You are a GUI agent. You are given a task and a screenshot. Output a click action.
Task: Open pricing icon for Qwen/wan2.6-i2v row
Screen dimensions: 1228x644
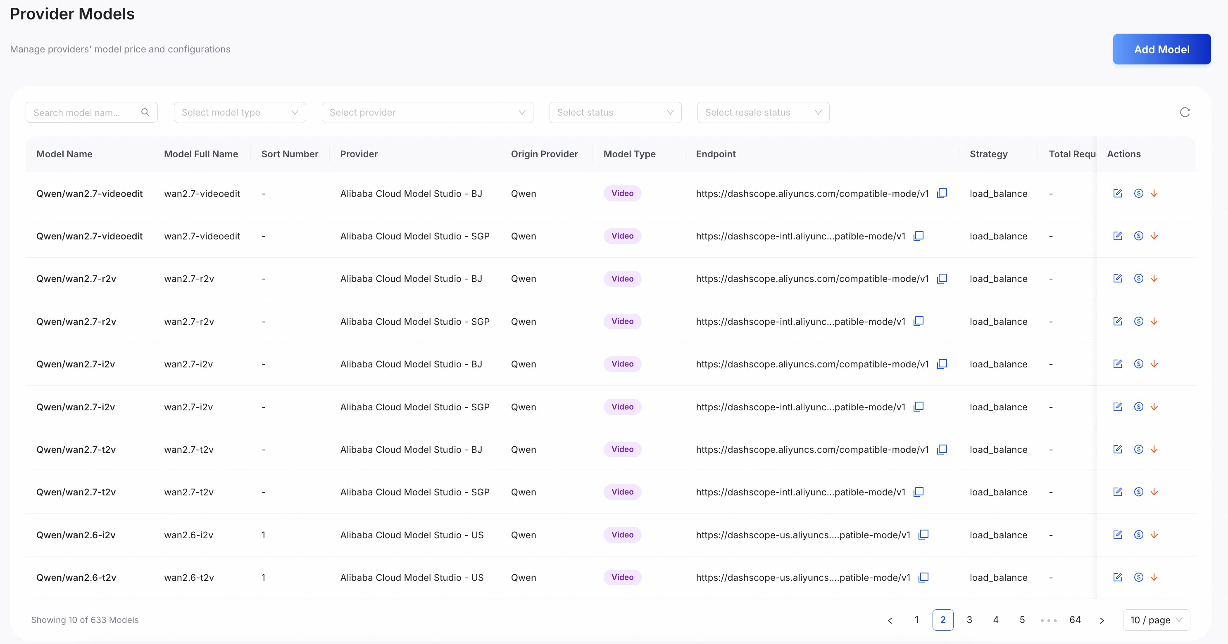[x=1138, y=535]
